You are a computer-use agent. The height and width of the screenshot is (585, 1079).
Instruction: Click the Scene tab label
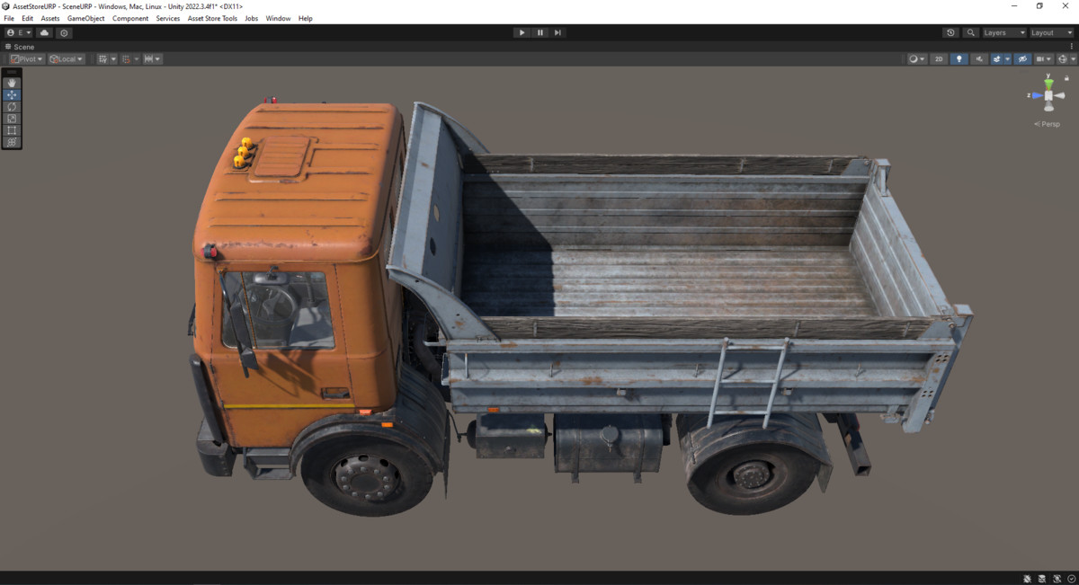coord(22,46)
